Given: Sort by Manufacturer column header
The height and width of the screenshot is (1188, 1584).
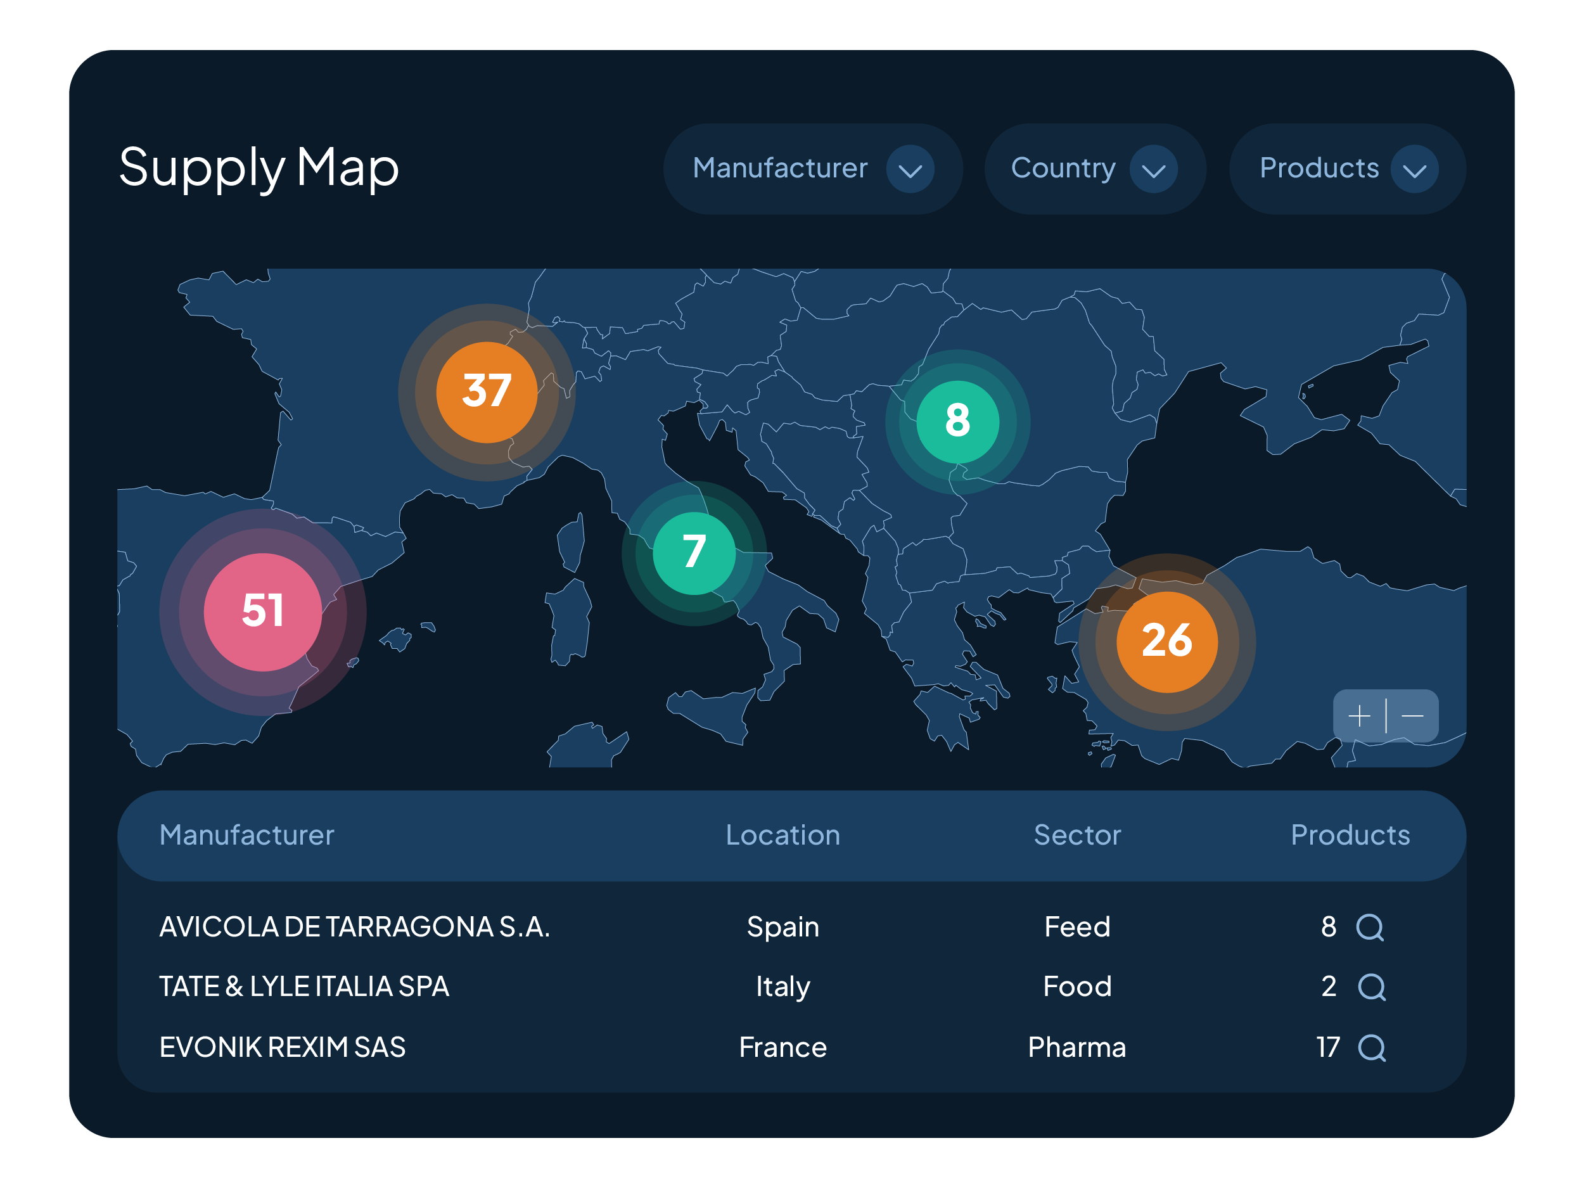Looking at the screenshot, I should click(x=246, y=835).
